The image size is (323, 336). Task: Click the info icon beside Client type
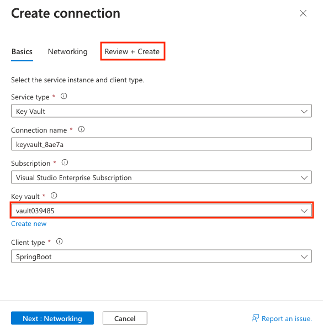coord(59,242)
